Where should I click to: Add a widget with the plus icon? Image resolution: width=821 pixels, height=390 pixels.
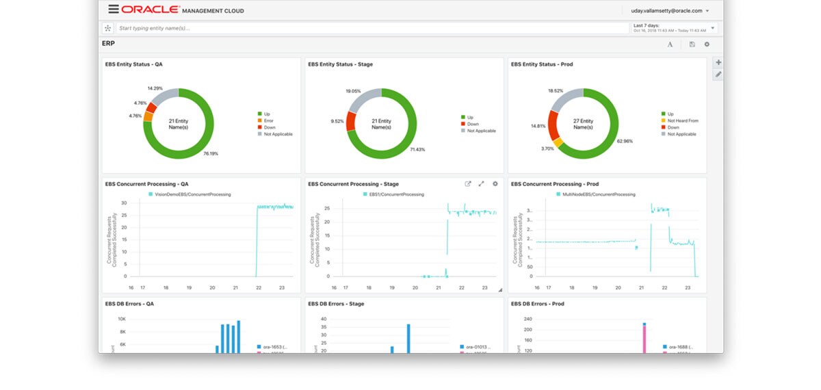coord(718,62)
